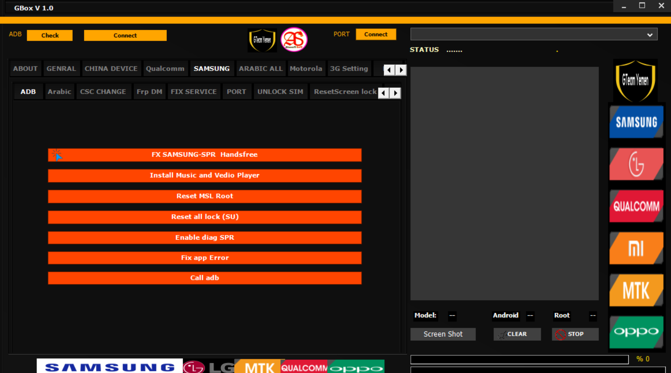Open the ResetScreen lock sub-tab
The height and width of the screenshot is (373, 671).
[x=345, y=92]
